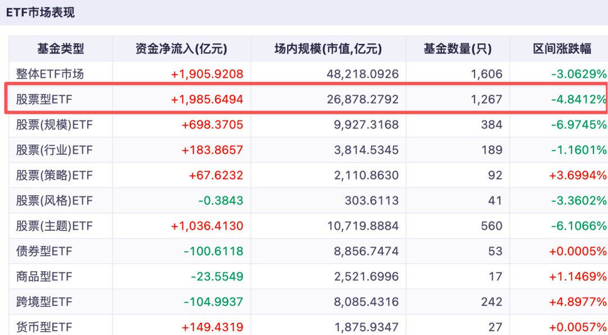Click the +4.8977% change value

click(x=578, y=302)
